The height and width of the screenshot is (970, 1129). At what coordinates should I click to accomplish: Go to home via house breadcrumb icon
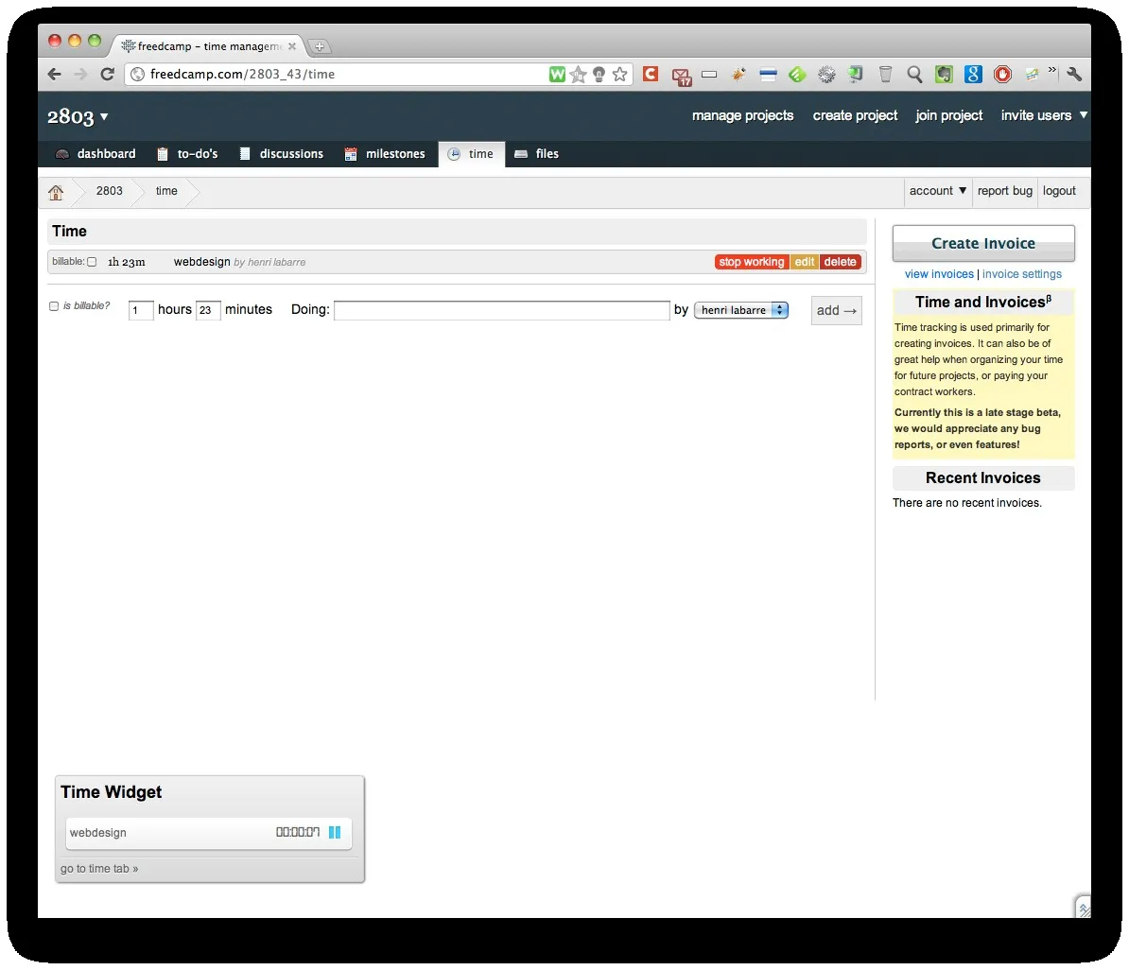[x=56, y=192]
